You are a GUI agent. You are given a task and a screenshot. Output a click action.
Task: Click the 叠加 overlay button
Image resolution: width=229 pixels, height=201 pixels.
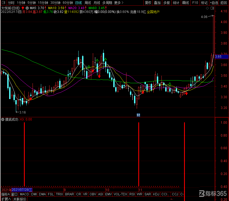coord(157,3)
